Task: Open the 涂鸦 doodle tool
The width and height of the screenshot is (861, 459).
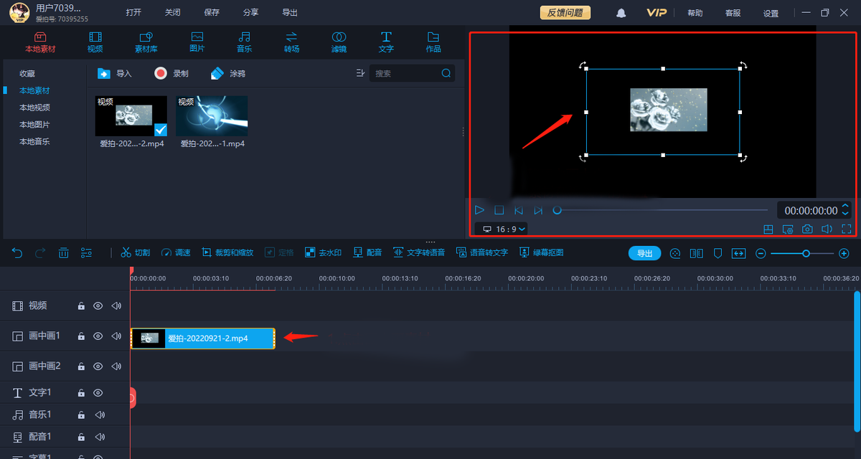Action: coord(228,73)
